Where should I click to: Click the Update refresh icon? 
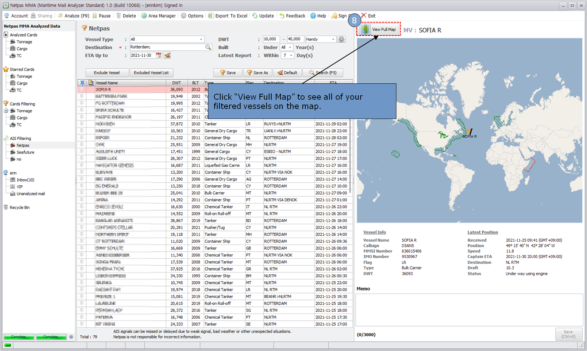pyautogui.click(x=255, y=16)
